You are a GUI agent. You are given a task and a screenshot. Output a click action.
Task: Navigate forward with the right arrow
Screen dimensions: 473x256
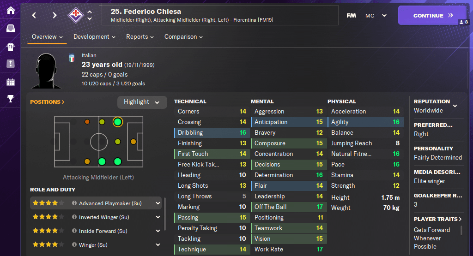tap(55, 15)
